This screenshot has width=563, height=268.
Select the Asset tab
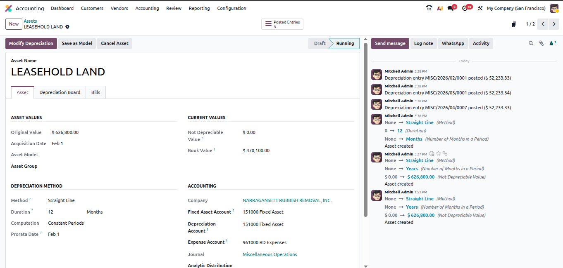point(23,92)
